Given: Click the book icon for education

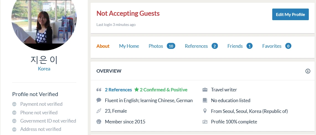Looking at the screenshot, I should (x=205, y=100).
